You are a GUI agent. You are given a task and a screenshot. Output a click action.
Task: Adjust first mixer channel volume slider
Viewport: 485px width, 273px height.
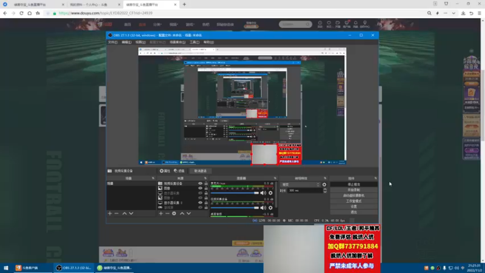pyautogui.click(x=235, y=193)
